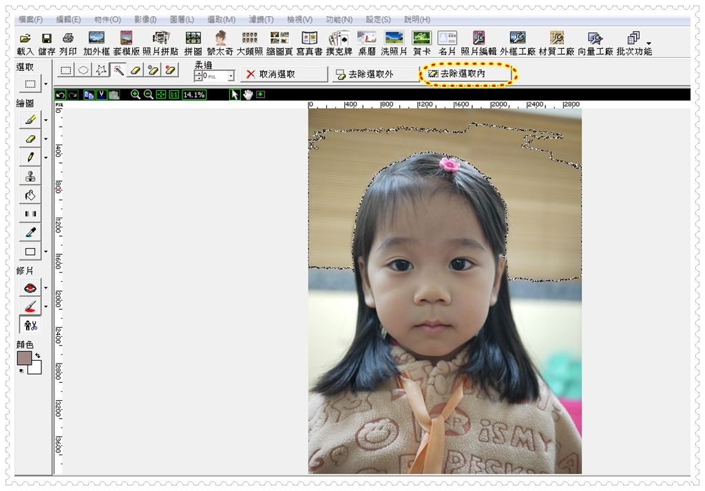
Task: Click the undo arrow icon
Action: 61,94
